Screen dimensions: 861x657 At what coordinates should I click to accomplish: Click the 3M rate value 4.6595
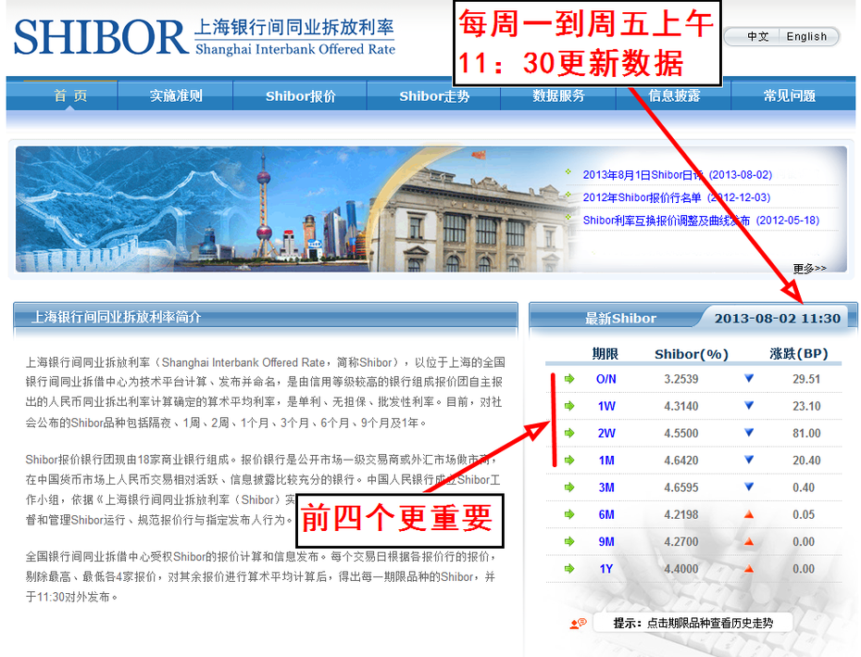tap(680, 487)
